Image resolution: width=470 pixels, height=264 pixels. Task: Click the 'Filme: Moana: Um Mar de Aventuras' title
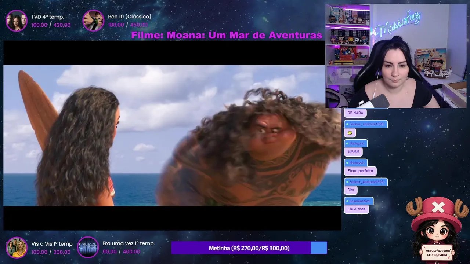coord(227,35)
